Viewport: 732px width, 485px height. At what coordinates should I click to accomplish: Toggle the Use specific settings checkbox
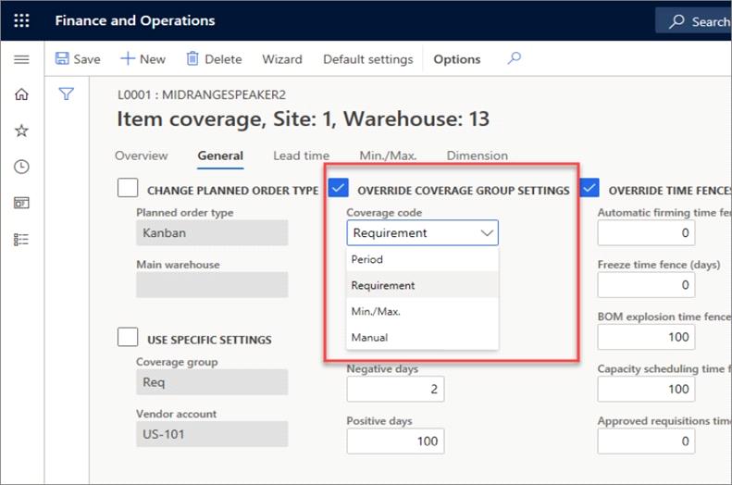pos(128,338)
